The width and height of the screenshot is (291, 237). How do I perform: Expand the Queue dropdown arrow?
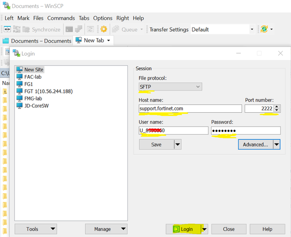click(x=141, y=30)
